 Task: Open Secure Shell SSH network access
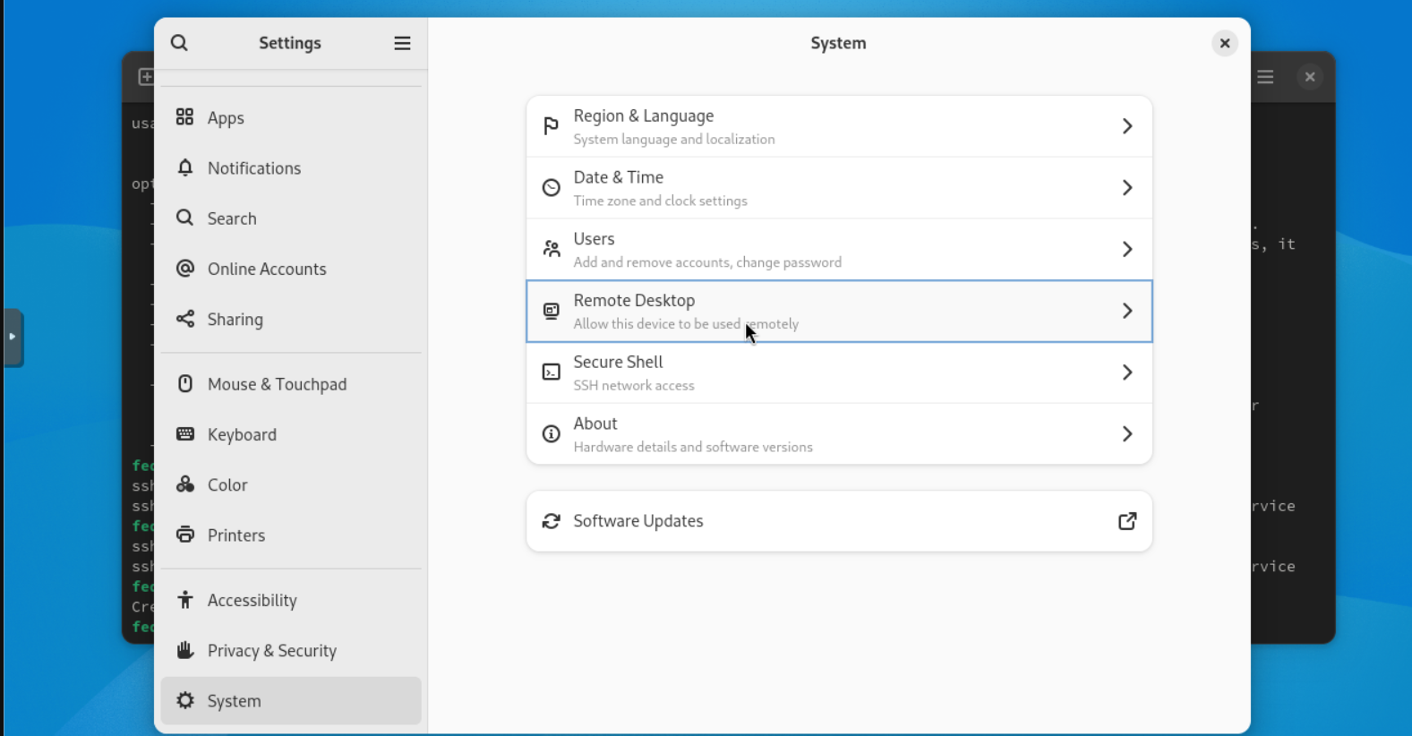839,372
